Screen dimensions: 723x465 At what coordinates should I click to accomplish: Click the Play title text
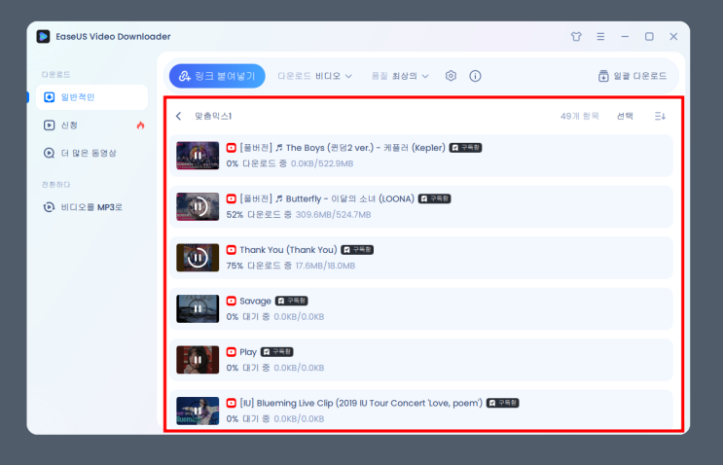(248, 352)
